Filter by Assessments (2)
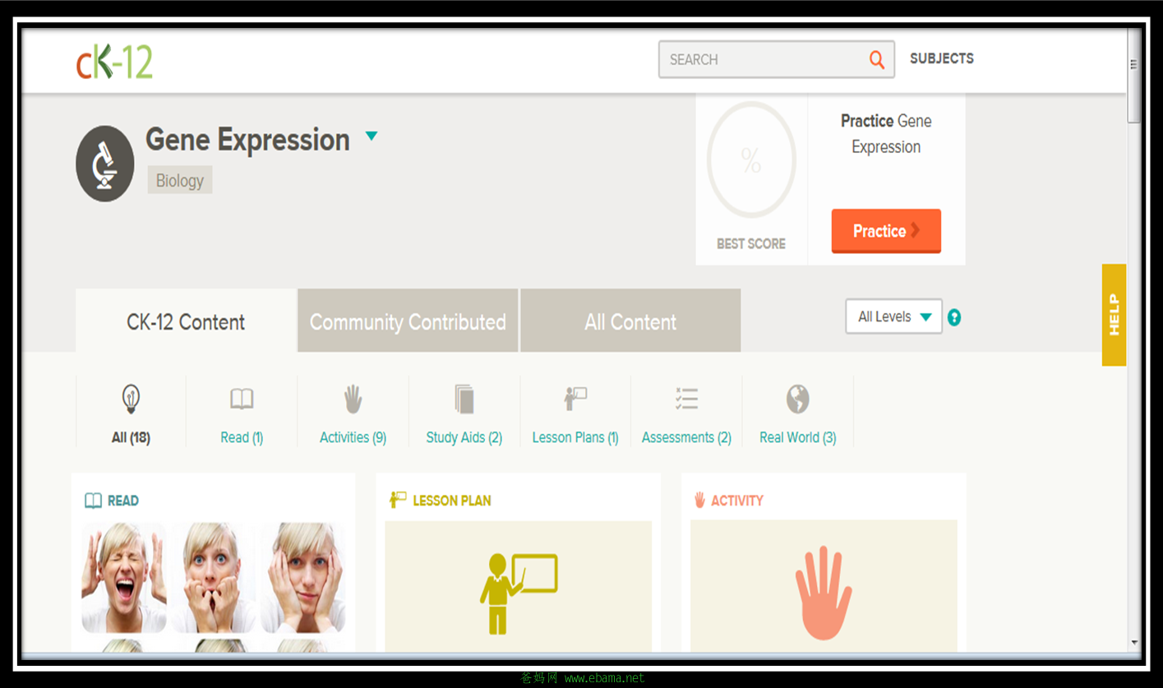The width and height of the screenshot is (1163, 688). click(686, 438)
